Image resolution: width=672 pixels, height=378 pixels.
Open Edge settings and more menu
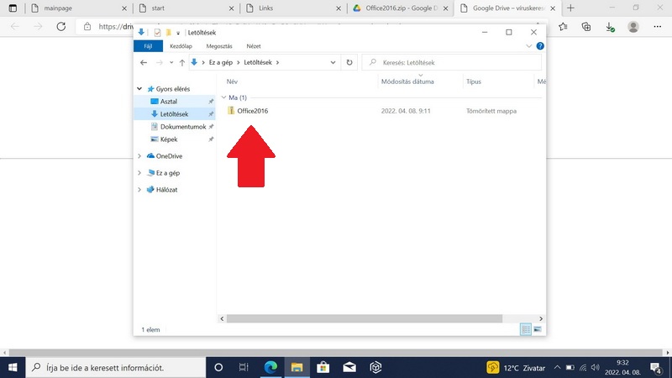(658, 27)
